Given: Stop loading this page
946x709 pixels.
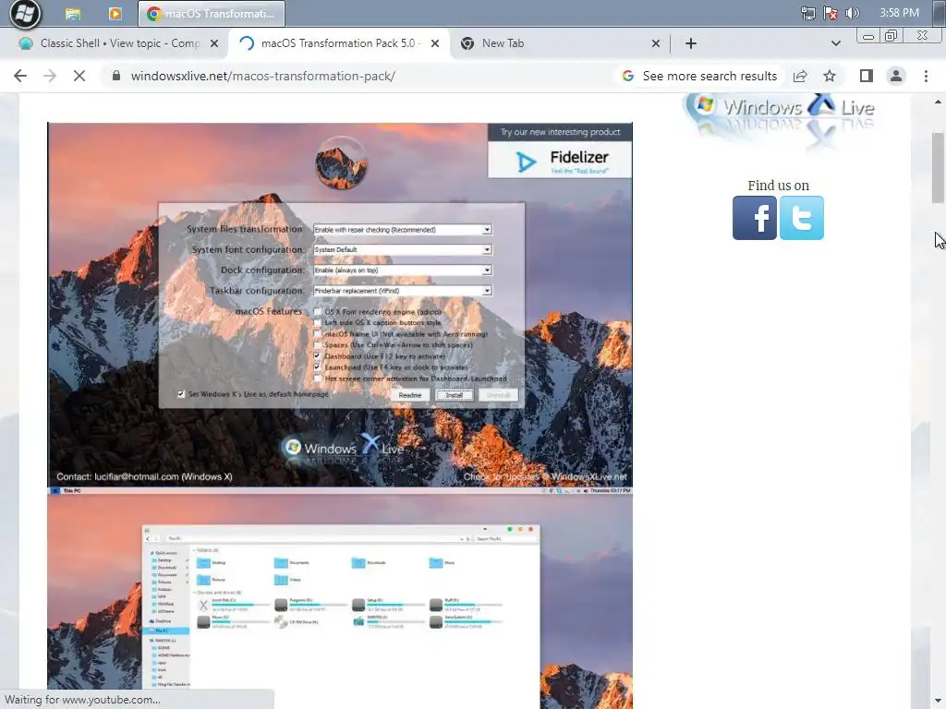Looking at the screenshot, I should 79,76.
